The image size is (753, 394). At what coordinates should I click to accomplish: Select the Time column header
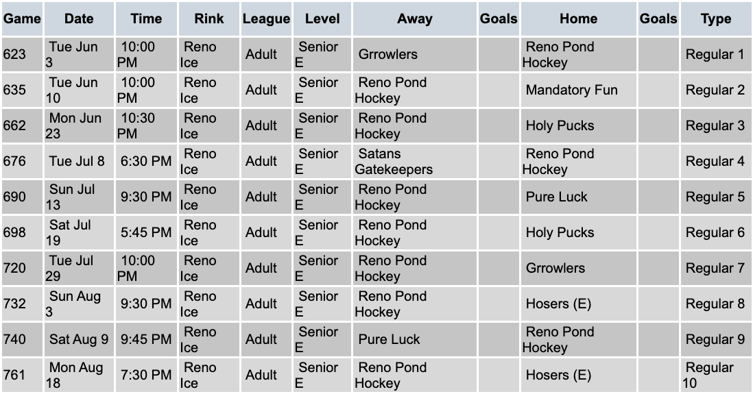[x=146, y=19]
